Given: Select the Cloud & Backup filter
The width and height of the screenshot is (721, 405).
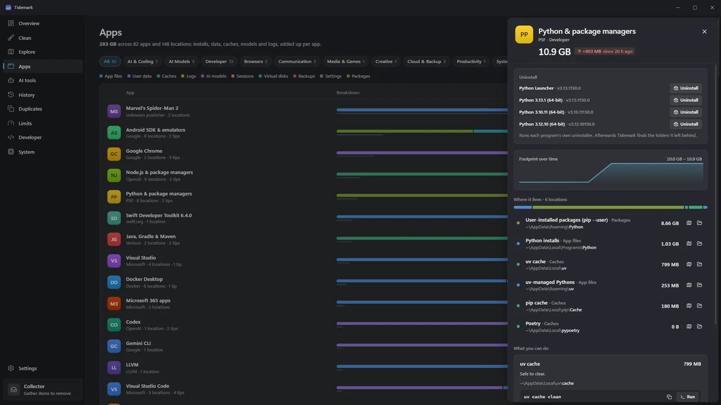Looking at the screenshot, I should tap(426, 61).
